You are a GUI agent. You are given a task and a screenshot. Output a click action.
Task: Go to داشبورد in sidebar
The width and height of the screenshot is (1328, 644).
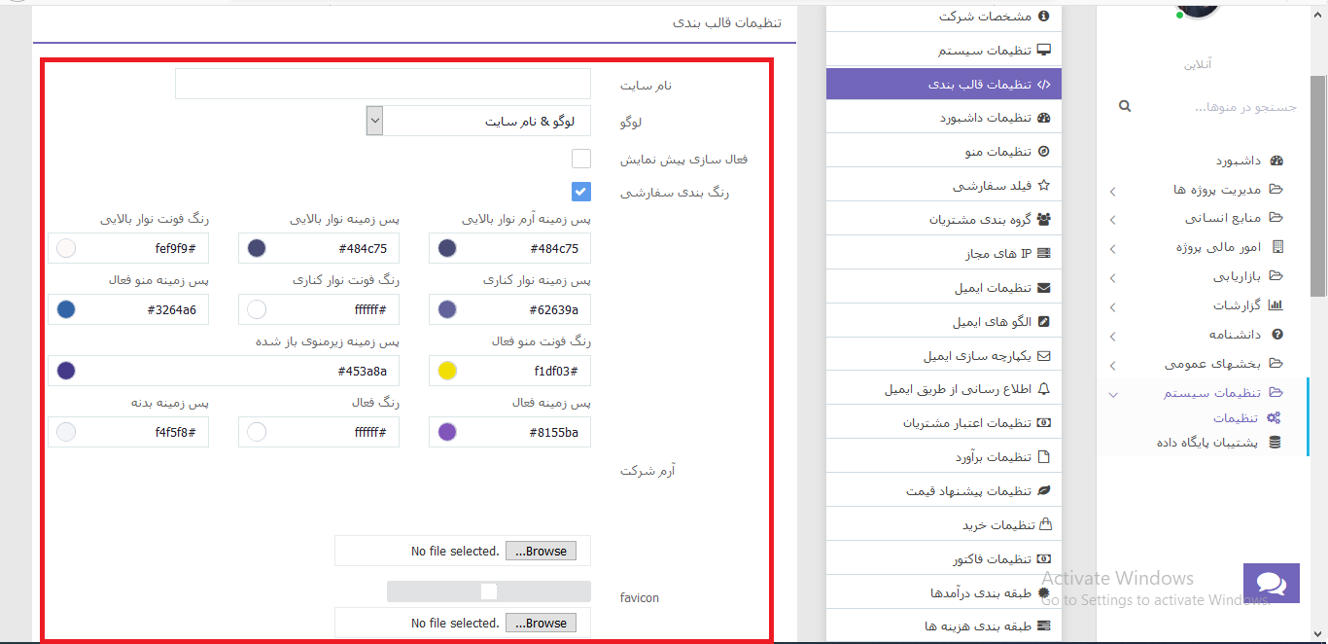1238,161
